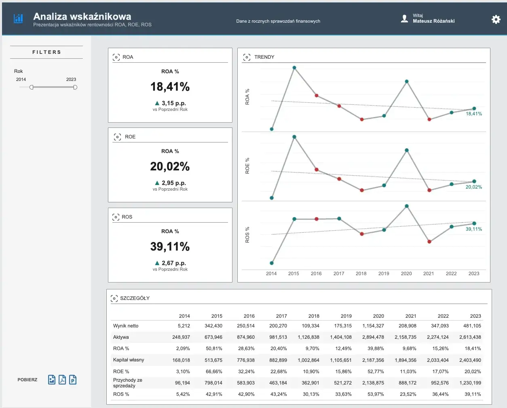Click the focus icon beside TRENDY

pyautogui.click(x=247, y=57)
